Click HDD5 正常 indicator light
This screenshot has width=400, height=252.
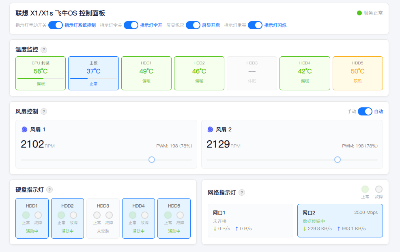point(168,215)
